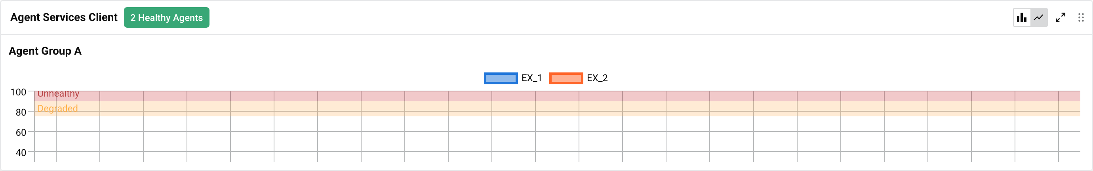Toggle the EX_1 series legend label
Screen dimensions: 1093x171
(x=531, y=78)
